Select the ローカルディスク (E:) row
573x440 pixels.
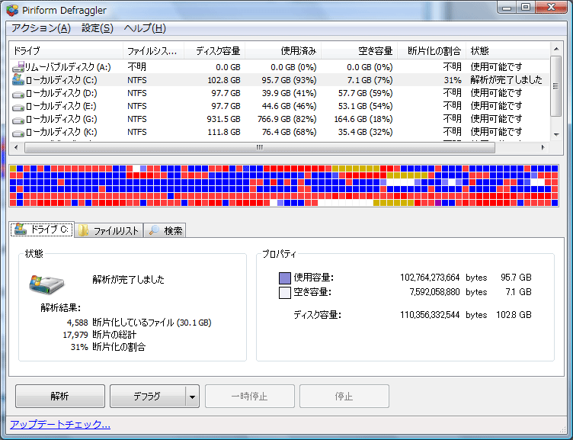[280, 106]
